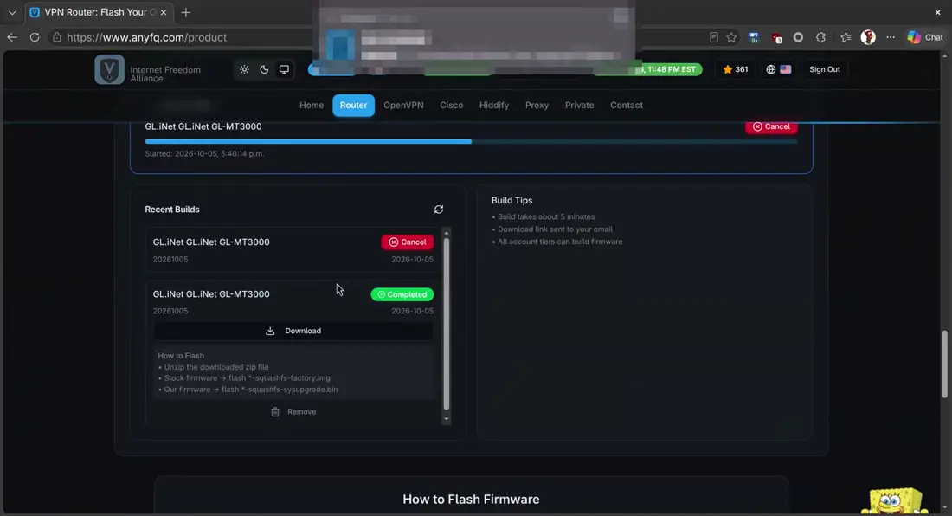Click the US flag icon
This screenshot has height=516, width=952.
786,69
